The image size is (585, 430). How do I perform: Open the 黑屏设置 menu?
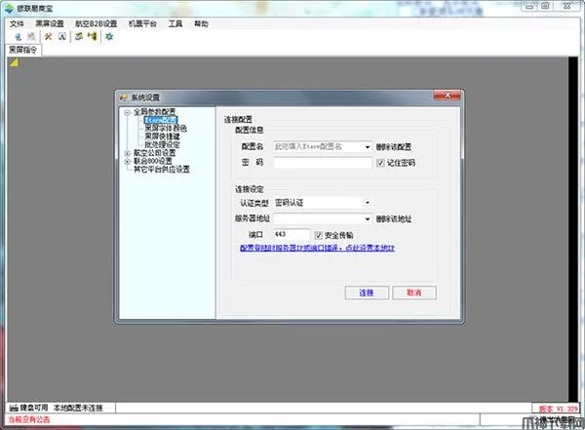[x=49, y=22]
